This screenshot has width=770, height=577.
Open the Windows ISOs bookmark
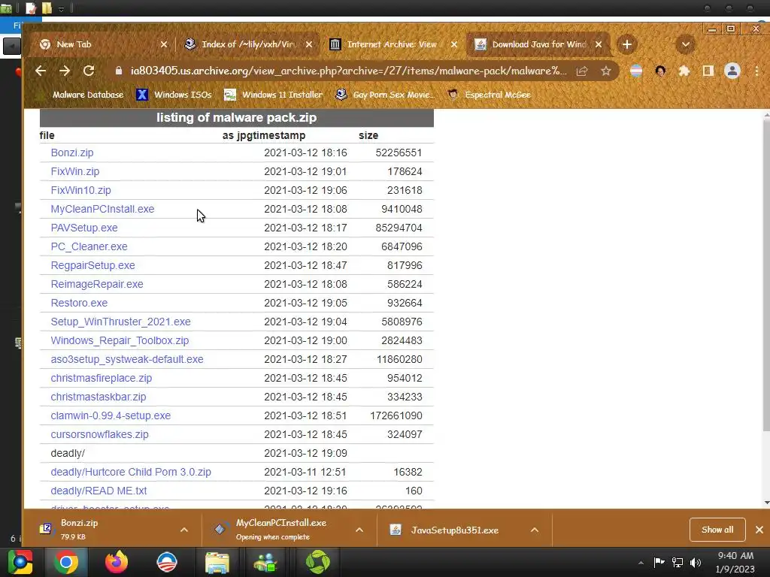pos(174,95)
